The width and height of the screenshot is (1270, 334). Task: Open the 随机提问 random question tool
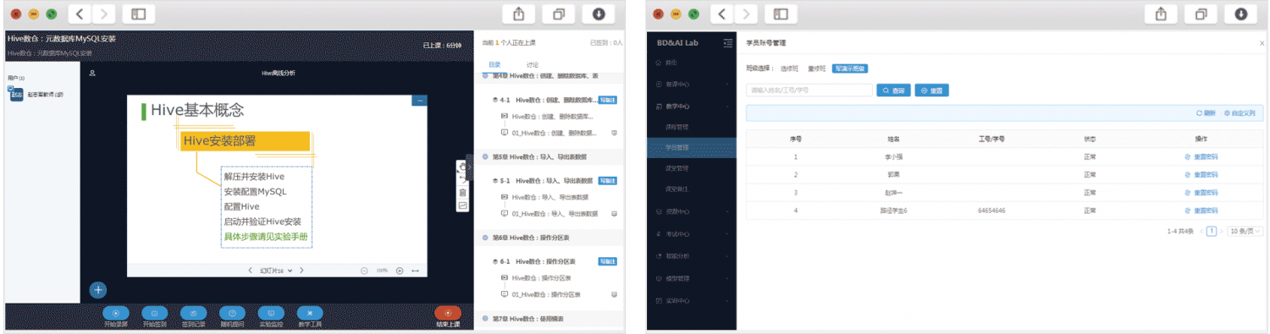click(232, 313)
